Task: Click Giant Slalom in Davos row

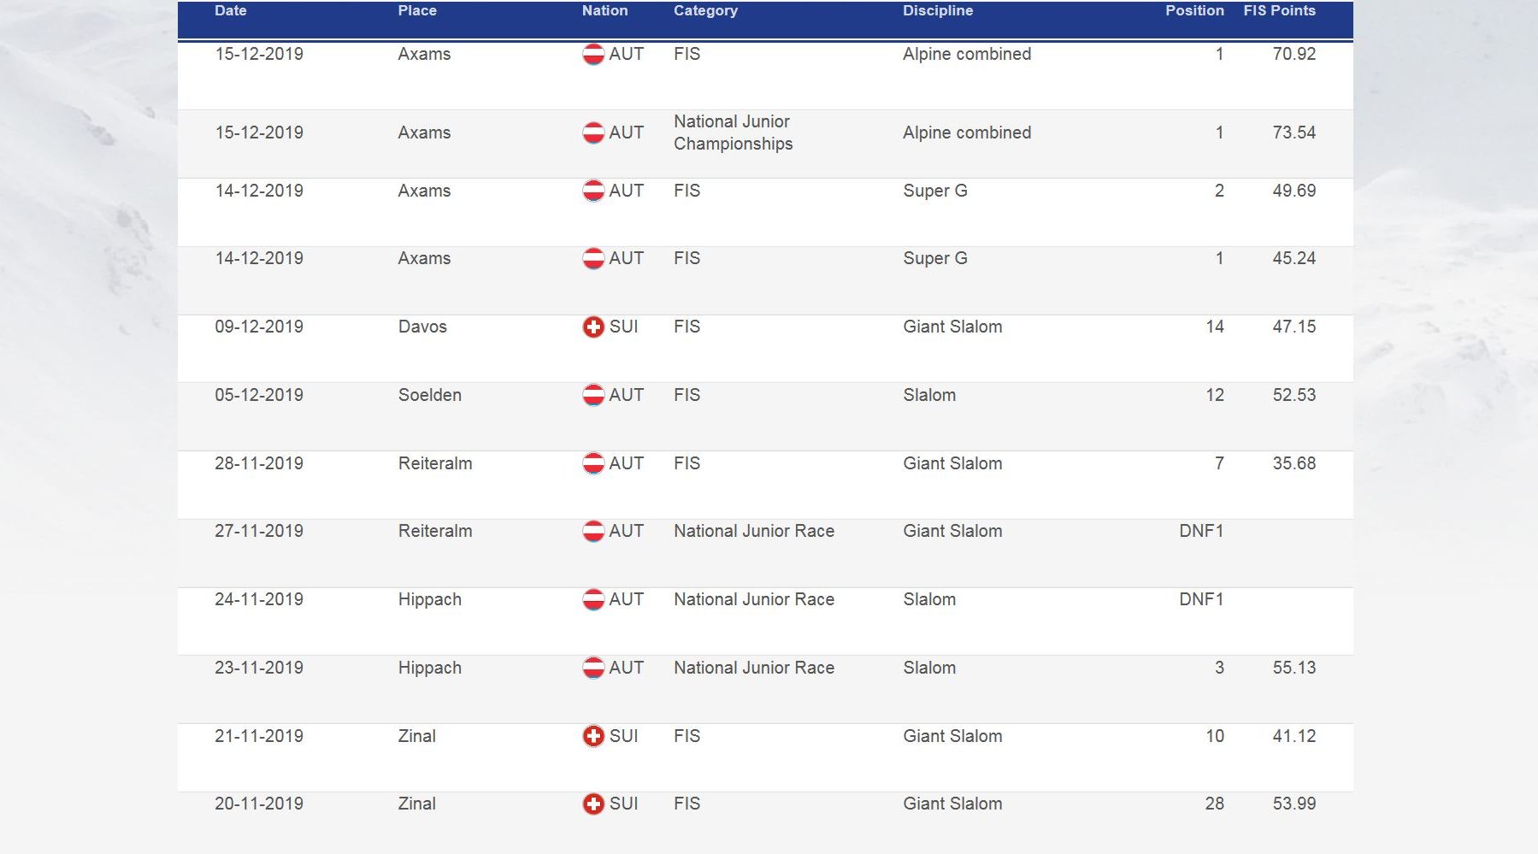Action: pos(952,327)
